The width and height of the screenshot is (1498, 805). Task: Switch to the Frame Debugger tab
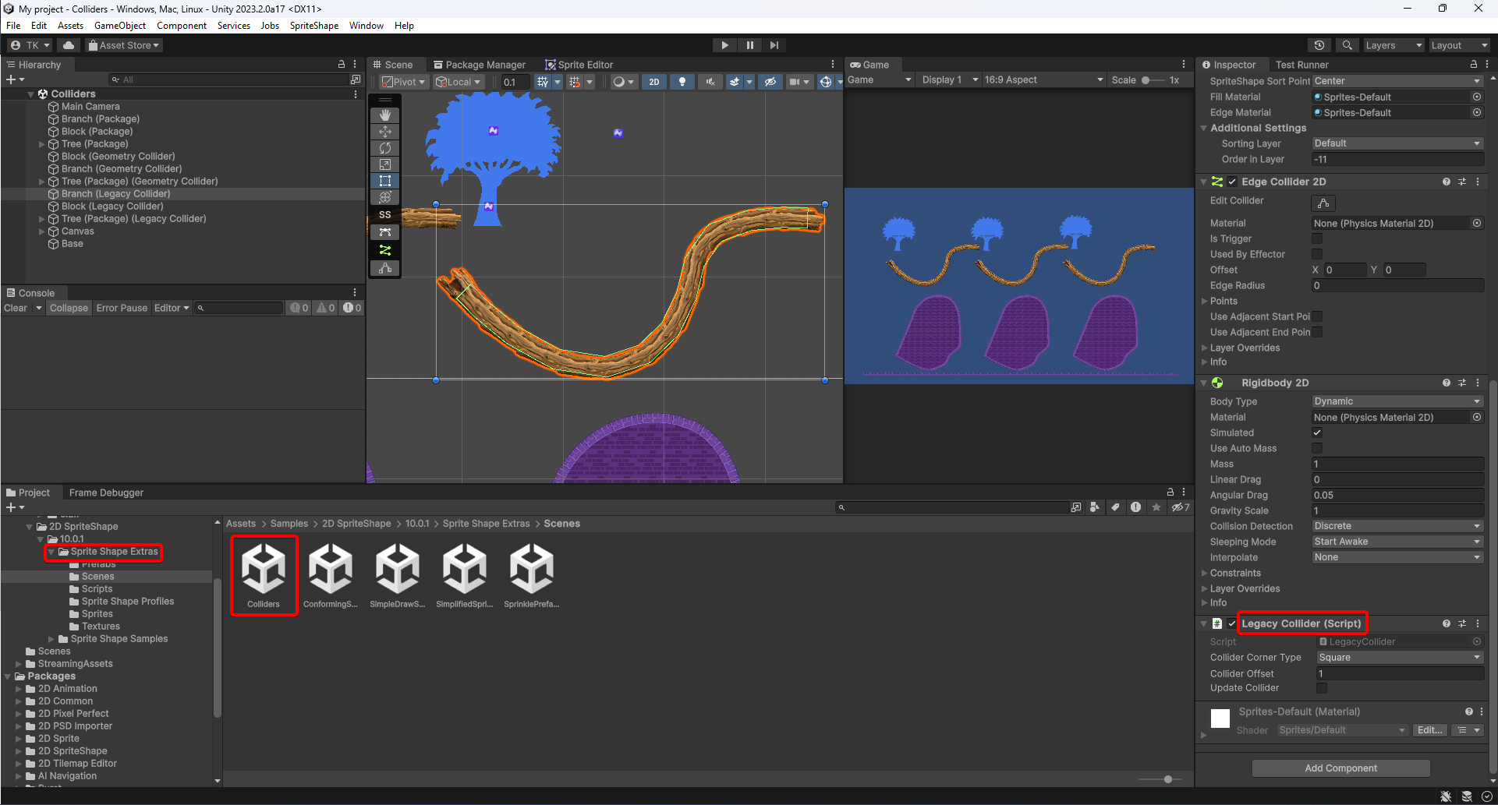106,492
